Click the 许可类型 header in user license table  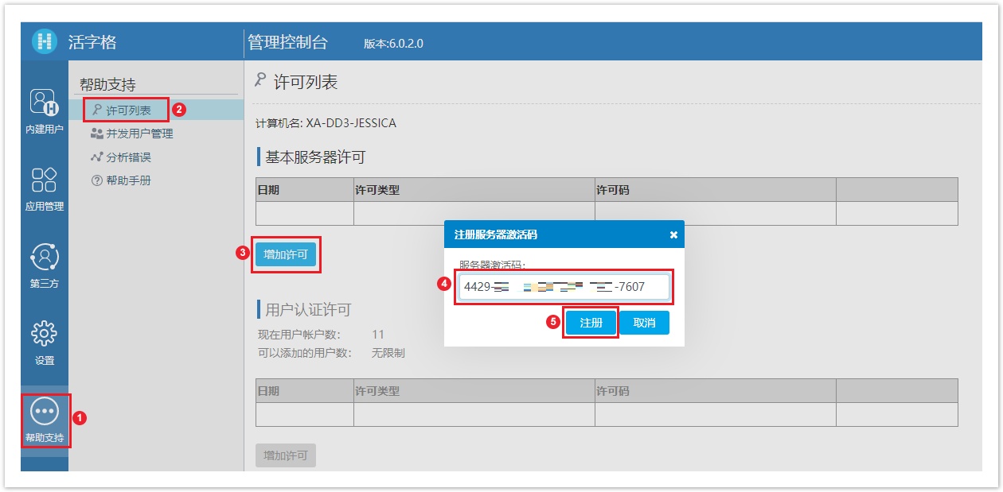pos(474,391)
